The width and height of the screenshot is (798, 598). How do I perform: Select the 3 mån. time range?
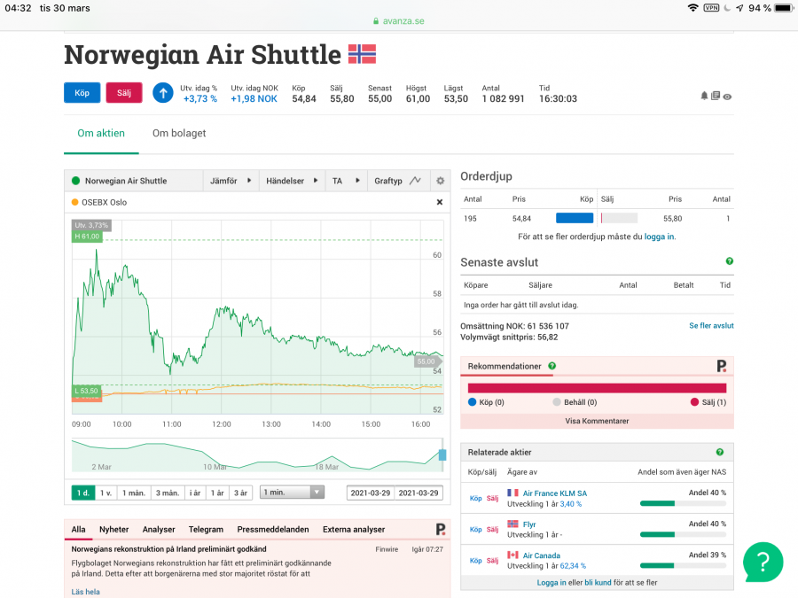coord(167,493)
